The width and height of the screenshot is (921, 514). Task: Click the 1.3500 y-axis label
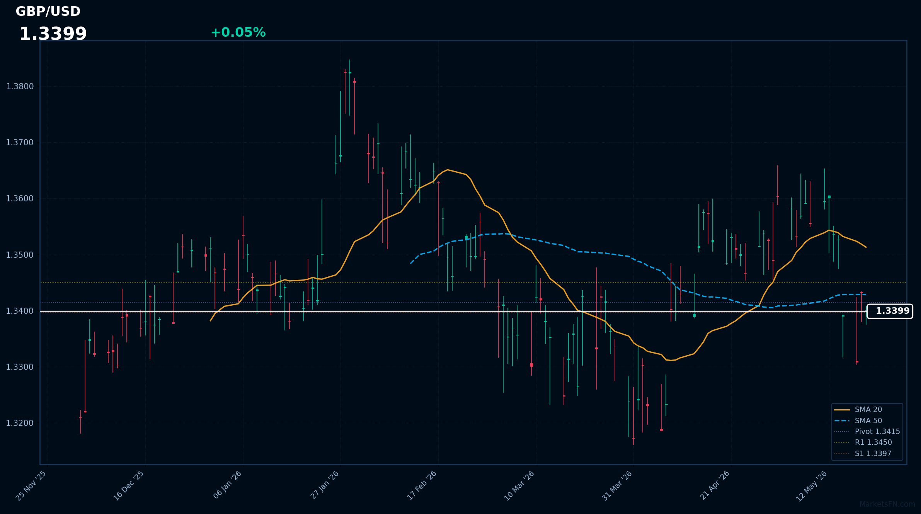click(20, 255)
